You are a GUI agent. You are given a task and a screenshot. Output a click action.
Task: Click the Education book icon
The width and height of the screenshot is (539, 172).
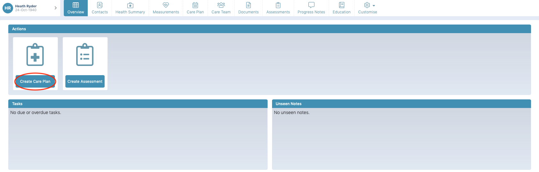(342, 5)
